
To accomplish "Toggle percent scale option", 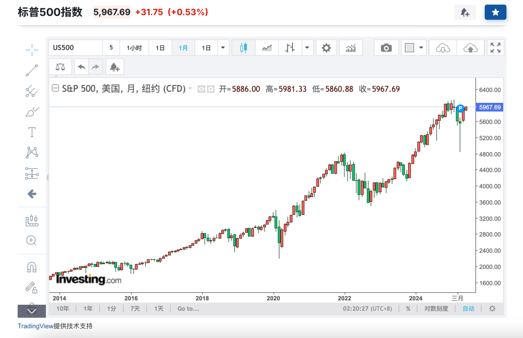I will (408, 309).
